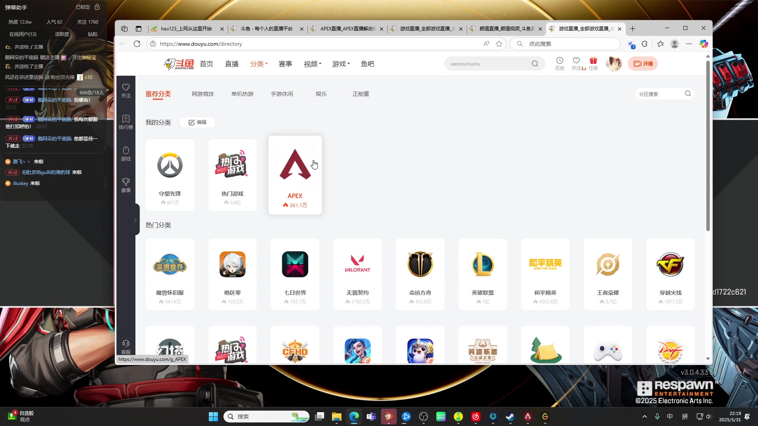
Task: Click the 开播 button
Action: [x=643, y=64]
